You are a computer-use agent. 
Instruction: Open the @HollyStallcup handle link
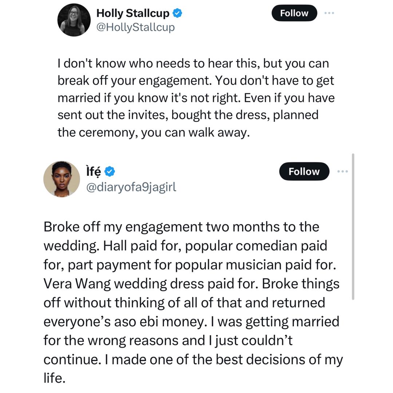click(x=135, y=27)
